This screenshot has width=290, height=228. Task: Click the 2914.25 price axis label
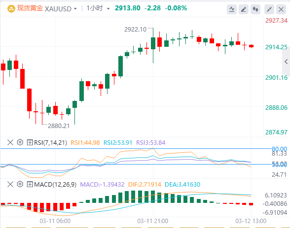[276, 47]
